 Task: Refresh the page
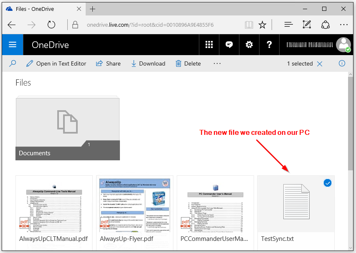[51, 25]
